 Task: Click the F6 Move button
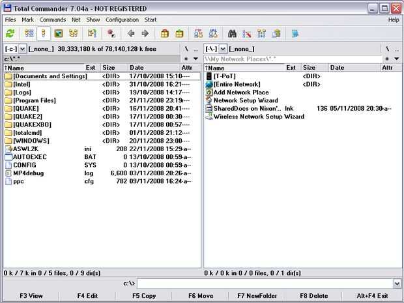click(201, 296)
